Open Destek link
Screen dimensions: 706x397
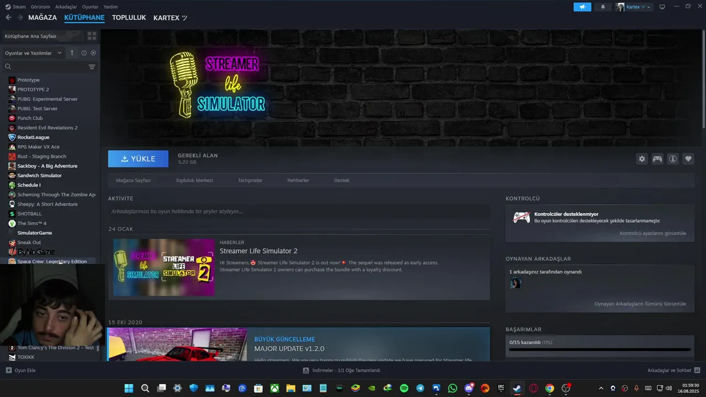point(341,180)
